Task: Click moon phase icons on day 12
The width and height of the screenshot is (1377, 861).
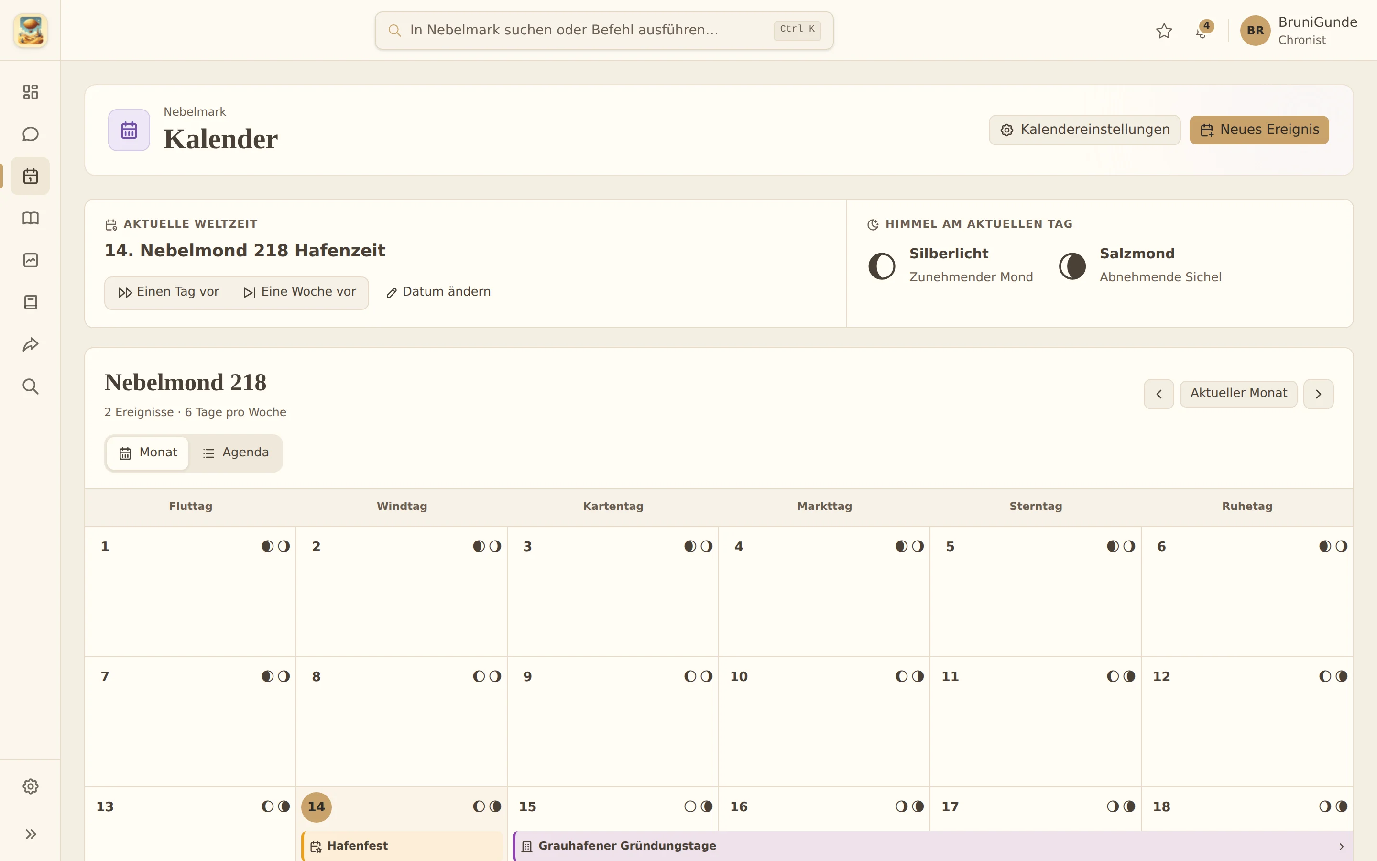Action: pyautogui.click(x=1333, y=676)
